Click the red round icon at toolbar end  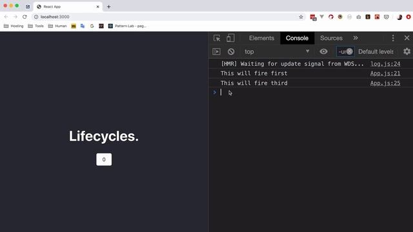[408, 17]
